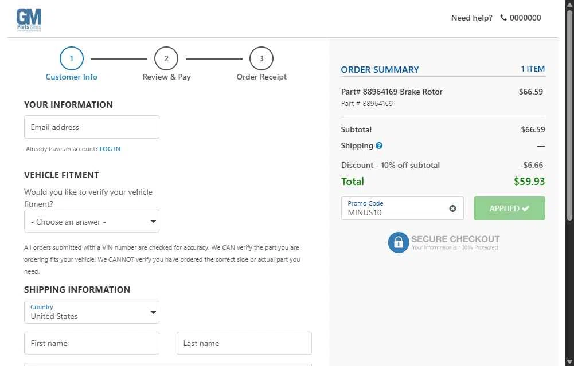Select step 2 Review & Pay circle

[166, 58]
